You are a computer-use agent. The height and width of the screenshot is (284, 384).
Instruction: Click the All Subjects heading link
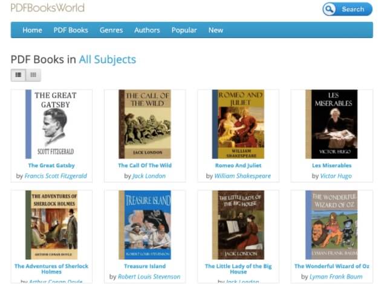107,60
